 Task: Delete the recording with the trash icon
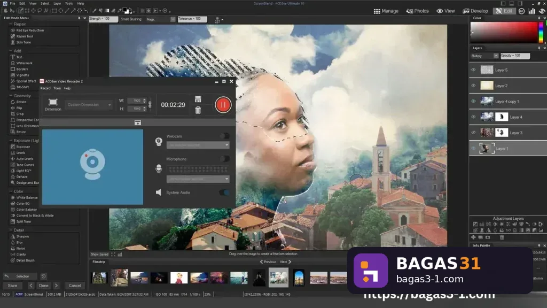point(198,110)
